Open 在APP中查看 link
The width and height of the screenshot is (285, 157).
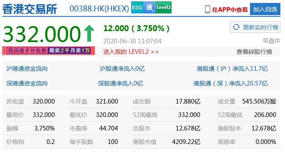click(230, 9)
